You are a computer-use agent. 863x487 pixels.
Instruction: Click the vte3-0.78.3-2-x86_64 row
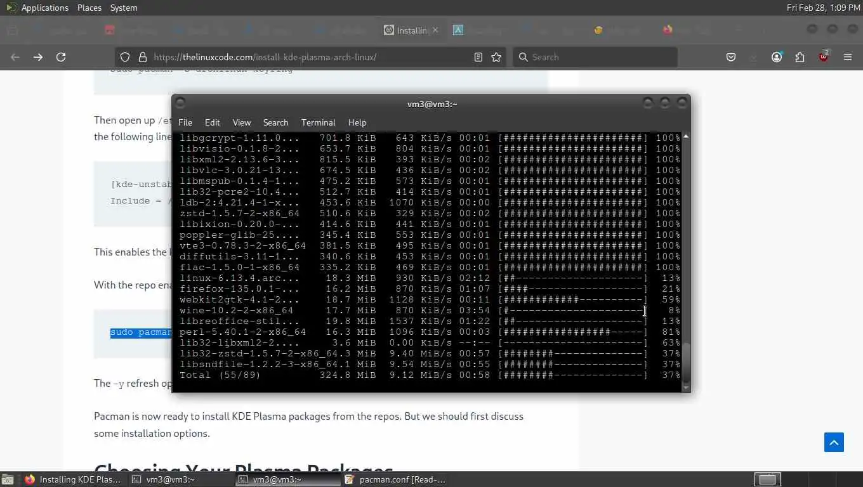point(430,245)
